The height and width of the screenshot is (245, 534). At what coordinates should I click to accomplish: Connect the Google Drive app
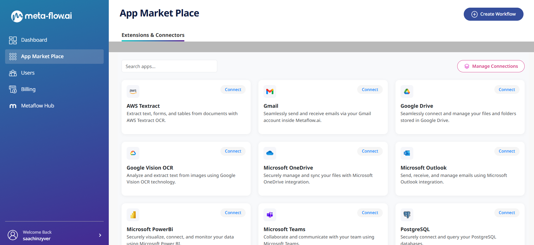coord(507,90)
